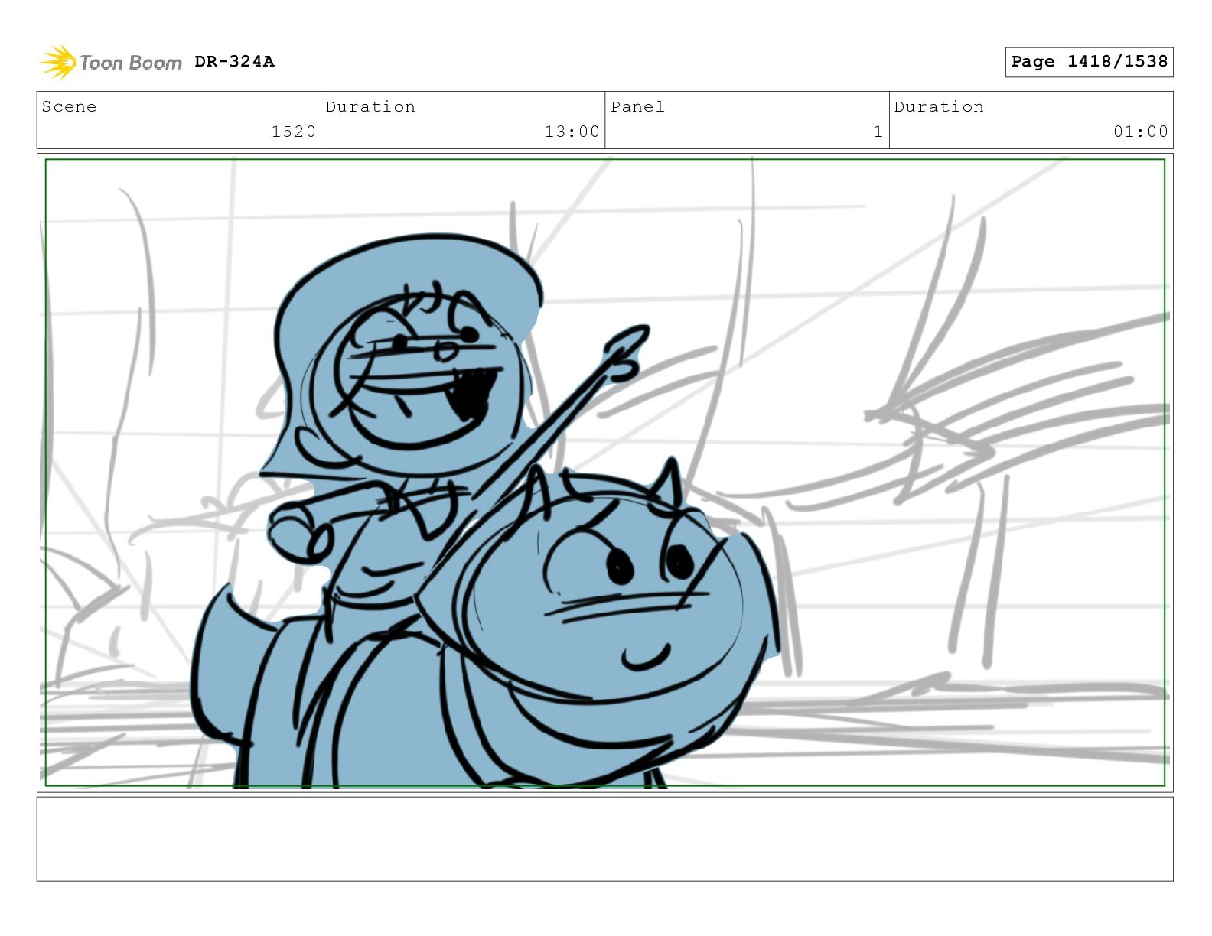
Task: Click the Page 1418/1538 indicator box
Action: [x=1089, y=62]
